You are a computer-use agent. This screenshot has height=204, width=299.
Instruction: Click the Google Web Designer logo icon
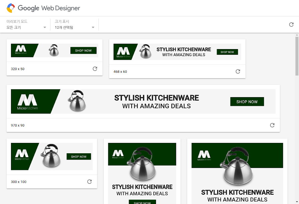(x=11, y=8)
